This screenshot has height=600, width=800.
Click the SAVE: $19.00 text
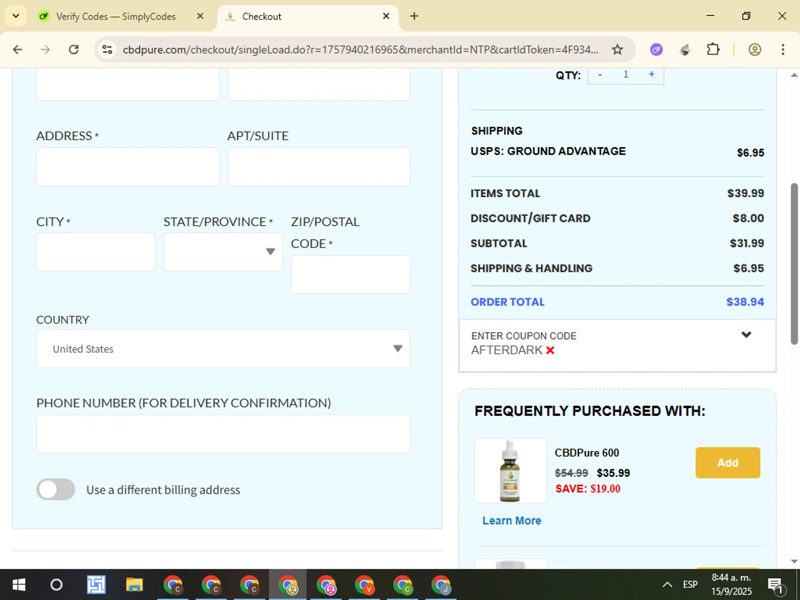click(588, 489)
